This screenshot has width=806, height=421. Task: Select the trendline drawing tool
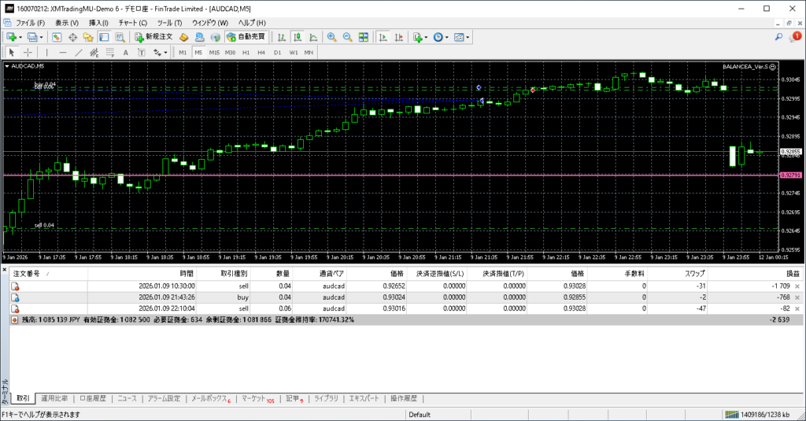(78, 53)
